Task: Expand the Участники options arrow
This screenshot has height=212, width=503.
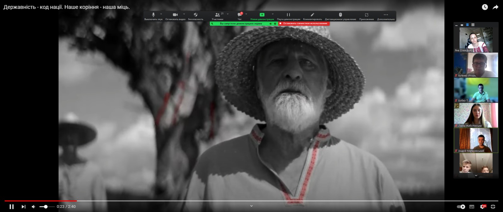Action: [228, 14]
